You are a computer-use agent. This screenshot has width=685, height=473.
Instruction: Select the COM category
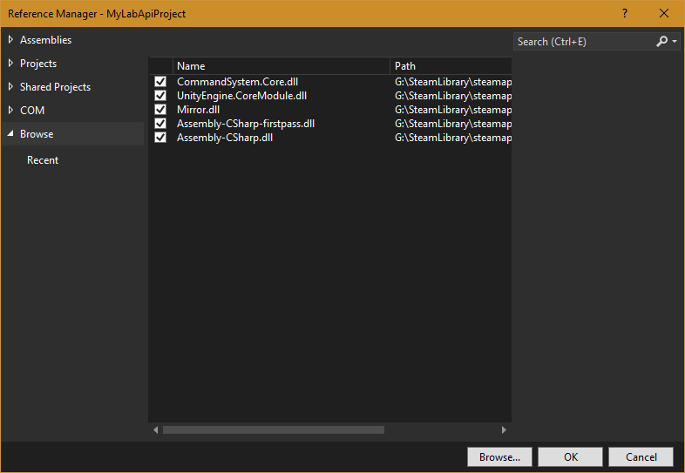point(32,111)
